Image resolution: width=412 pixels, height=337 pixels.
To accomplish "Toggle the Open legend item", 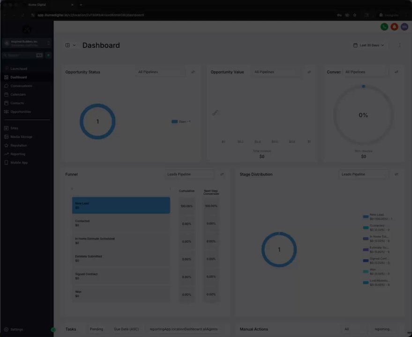I will click(x=181, y=122).
